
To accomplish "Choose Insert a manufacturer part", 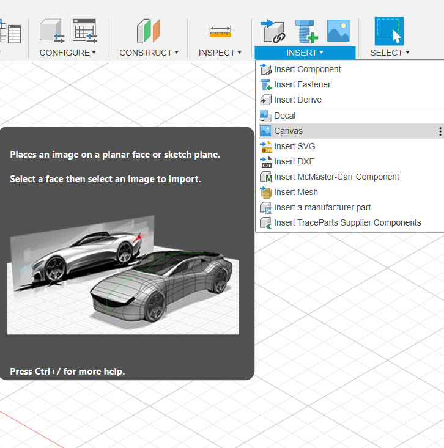I will tap(352, 207).
